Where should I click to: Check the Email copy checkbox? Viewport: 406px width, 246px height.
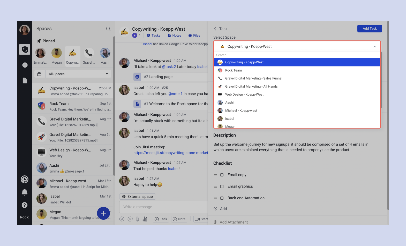(222, 175)
